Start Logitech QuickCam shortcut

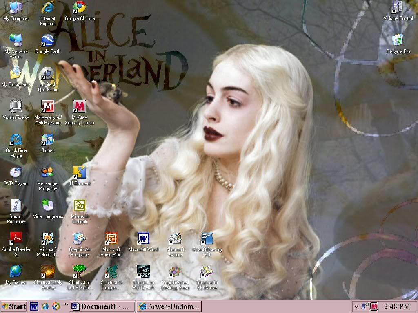(48, 80)
